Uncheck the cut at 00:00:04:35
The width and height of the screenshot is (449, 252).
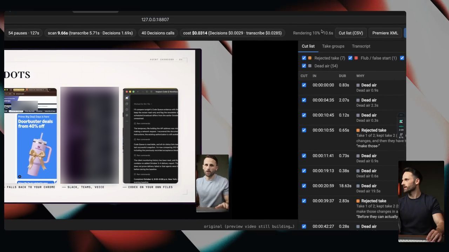[x=304, y=100]
